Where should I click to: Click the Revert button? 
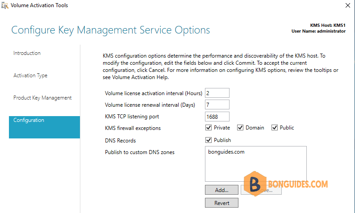[x=221, y=203]
